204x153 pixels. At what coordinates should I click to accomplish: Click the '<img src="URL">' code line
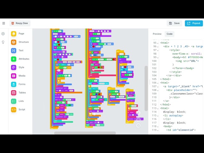pyautogui.click(x=187, y=61)
